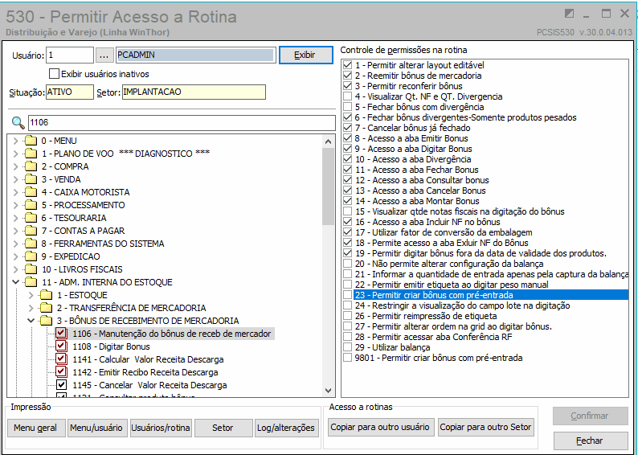This screenshot has width=638, height=455.
Task: Click the window mode icon in title bar
Action: (x=569, y=14)
